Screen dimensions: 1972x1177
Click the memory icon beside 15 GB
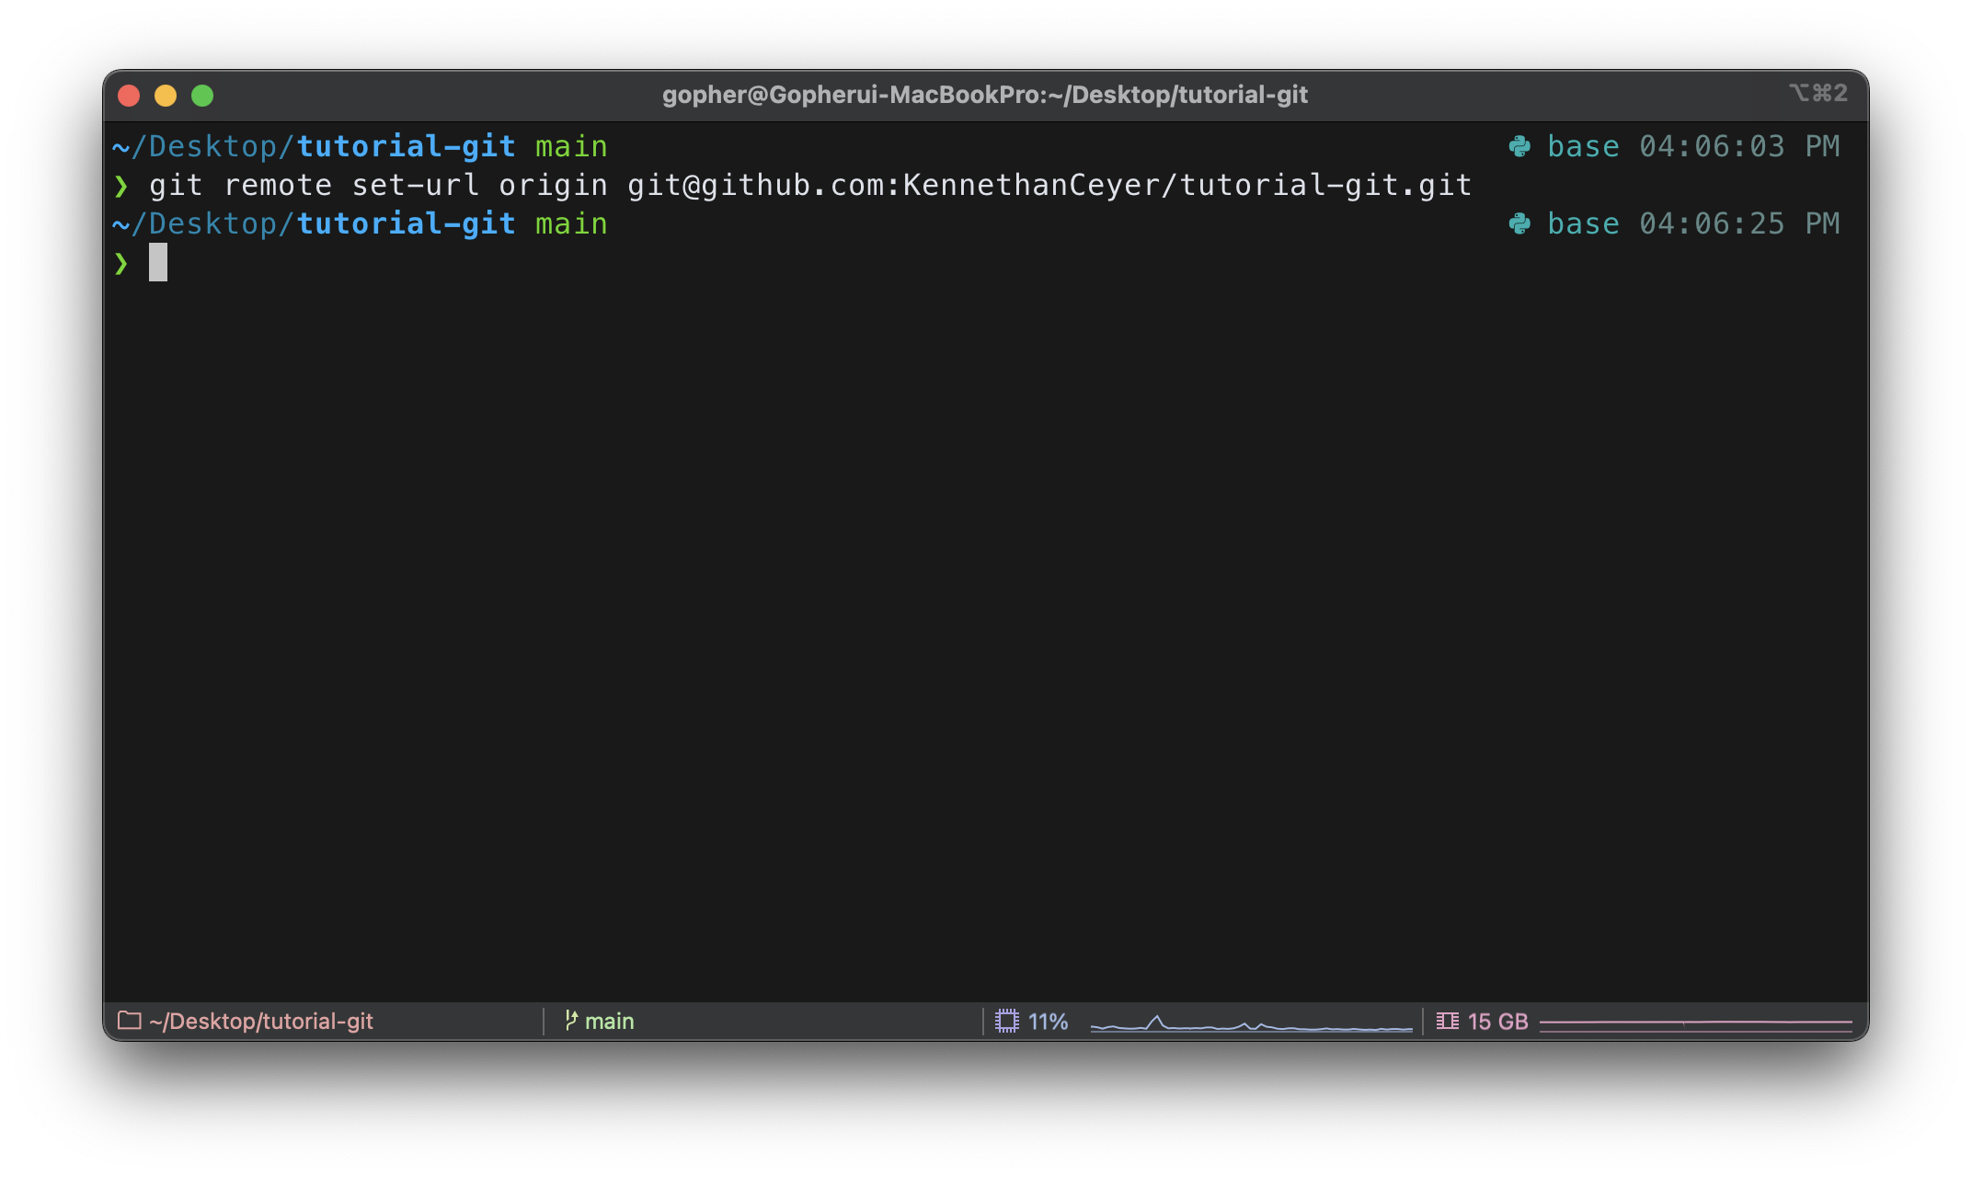pyautogui.click(x=1448, y=1021)
